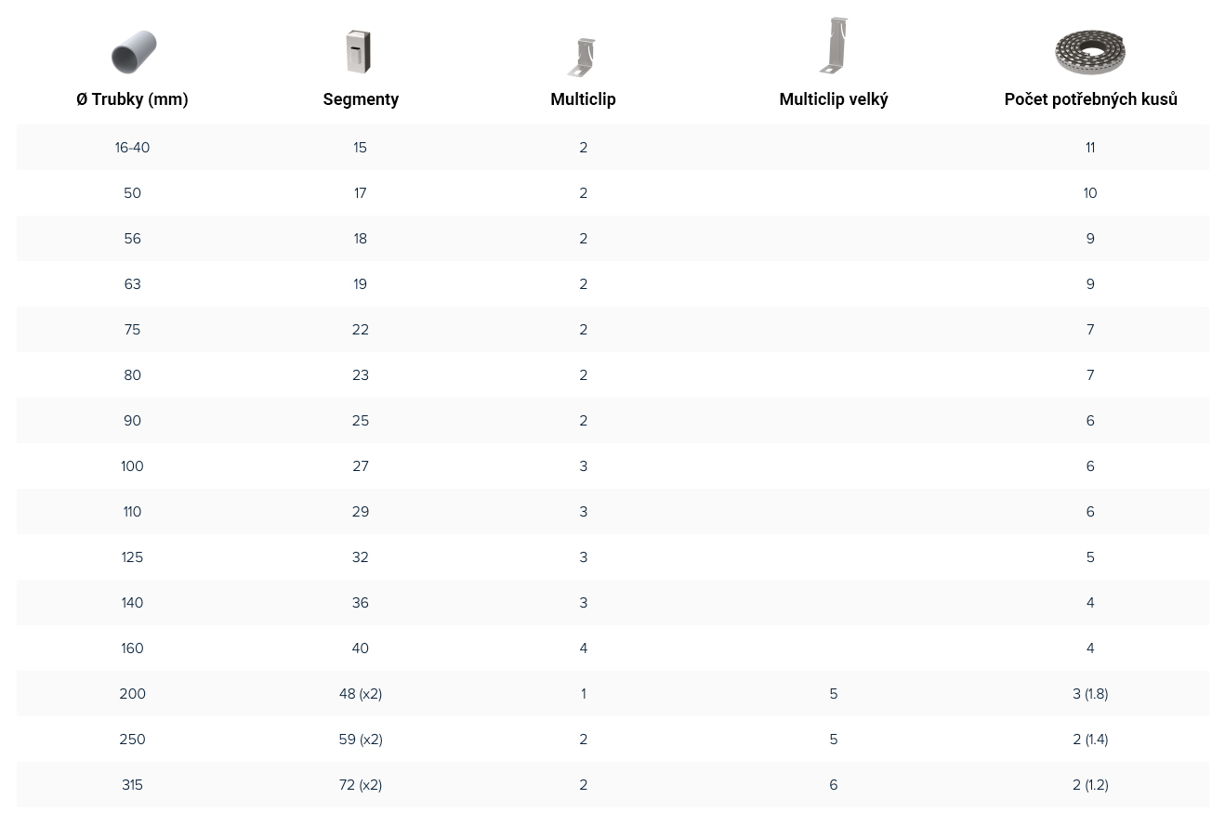Click the 3 (1.8) pieces cell
Image resolution: width=1225 pixels, height=825 pixels.
pyautogui.click(x=1090, y=694)
